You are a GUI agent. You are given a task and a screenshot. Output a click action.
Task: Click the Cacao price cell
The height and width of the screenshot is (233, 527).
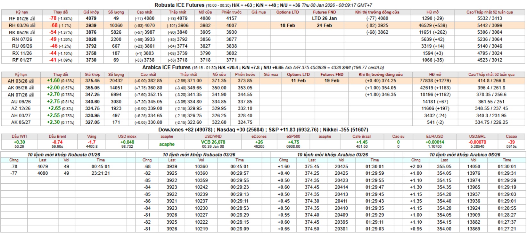pos(511,144)
